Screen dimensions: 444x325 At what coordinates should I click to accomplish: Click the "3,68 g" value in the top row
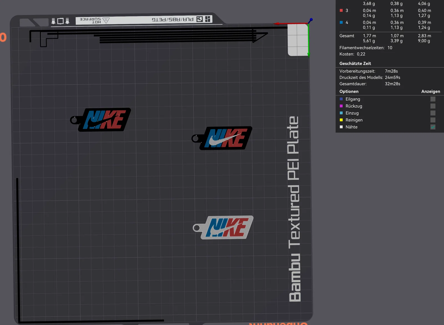(x=369, y=4)
